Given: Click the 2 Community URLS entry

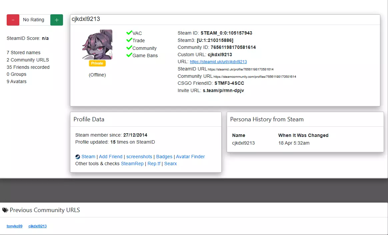Looking at the screenshot, I should 28,60.
